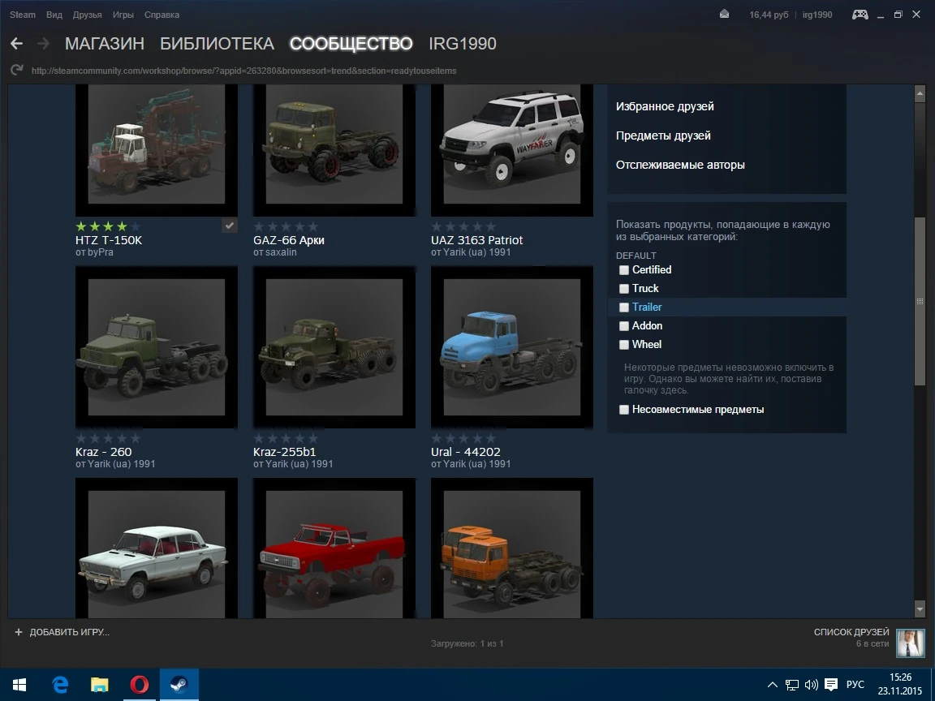Rate UAZ 3163 Patriot five stars
935x701 pixels.
click(489, 226)
